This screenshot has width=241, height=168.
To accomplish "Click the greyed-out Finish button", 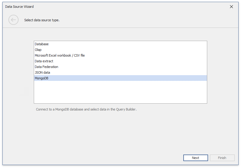I will tap(222, 158).
